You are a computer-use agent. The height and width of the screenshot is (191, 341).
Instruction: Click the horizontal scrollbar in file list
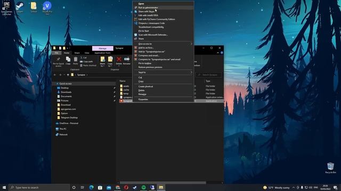coord(163,183)
